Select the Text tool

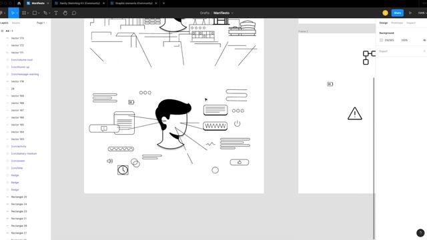[x=56, y=13]
